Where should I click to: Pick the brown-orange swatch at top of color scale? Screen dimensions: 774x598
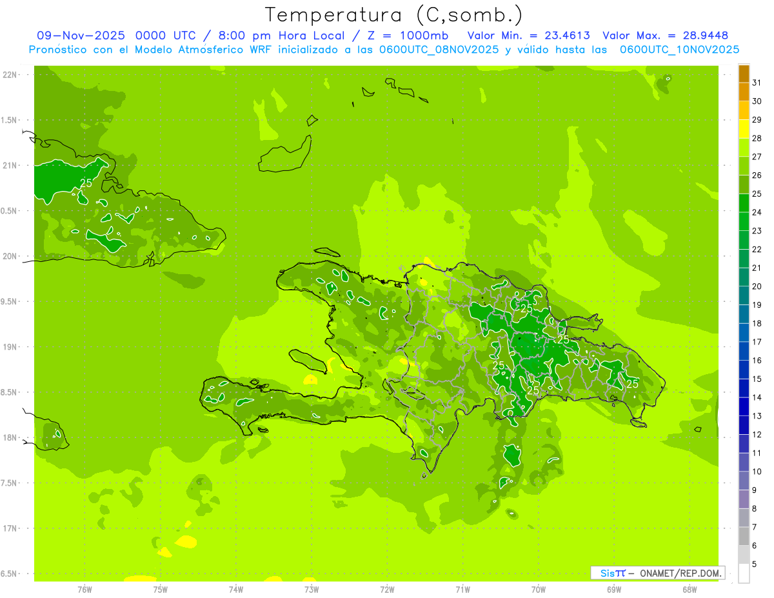pos(744,74)
